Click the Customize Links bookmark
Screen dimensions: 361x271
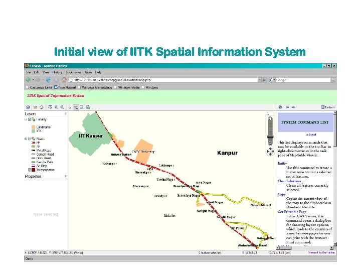click(39, 87)
